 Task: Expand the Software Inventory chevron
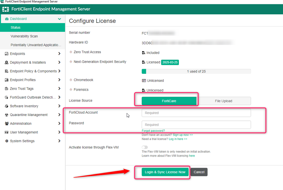tap(59, 106)
